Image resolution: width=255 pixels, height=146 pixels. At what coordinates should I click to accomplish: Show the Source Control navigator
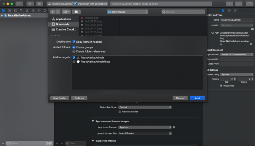[x=9, y=11]
